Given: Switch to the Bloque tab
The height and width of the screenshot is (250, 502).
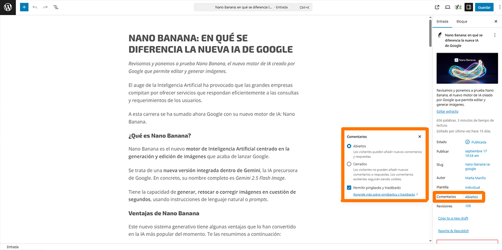Looking at the screenshot, I should (462, 22).
